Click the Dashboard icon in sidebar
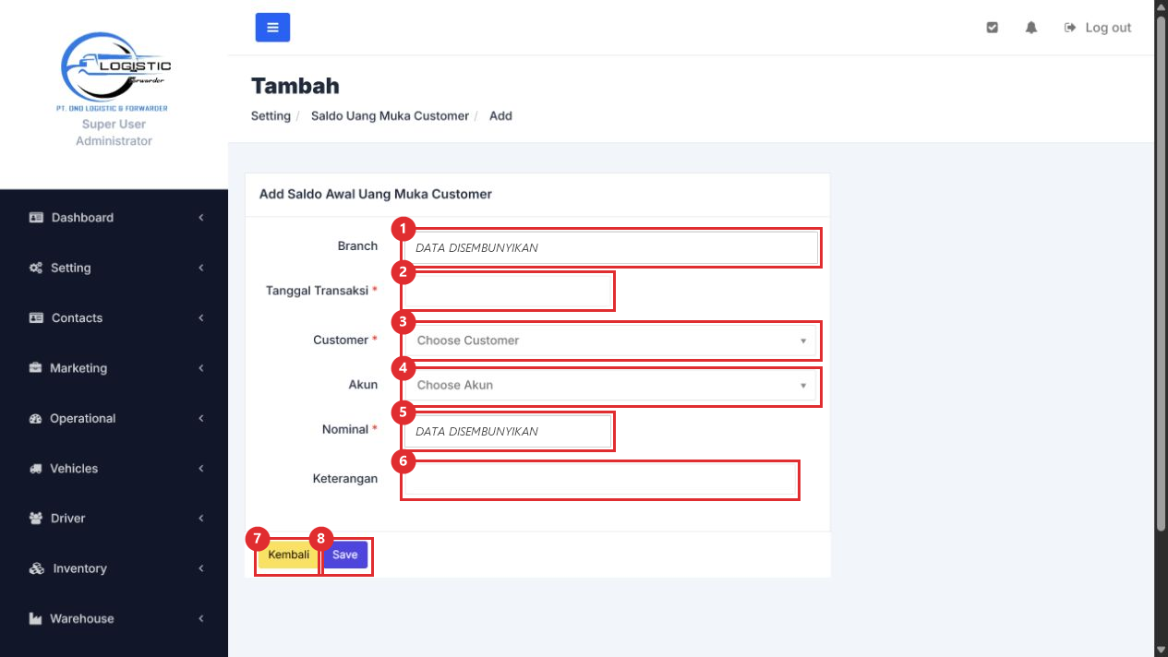Viewport: 1168px width, 657px height. 36,218
